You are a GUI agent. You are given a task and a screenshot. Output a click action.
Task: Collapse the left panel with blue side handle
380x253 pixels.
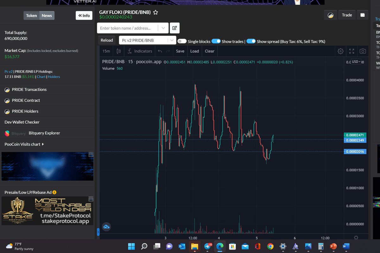pos(98,232)
